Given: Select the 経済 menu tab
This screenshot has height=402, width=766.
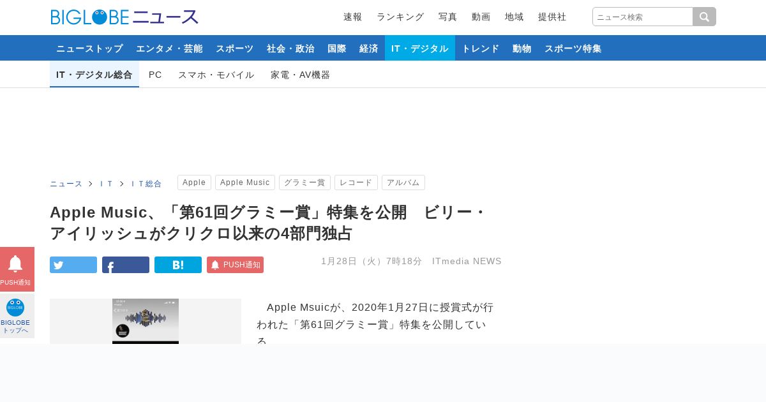Looking at the screenshot, I should click(369, 48).
